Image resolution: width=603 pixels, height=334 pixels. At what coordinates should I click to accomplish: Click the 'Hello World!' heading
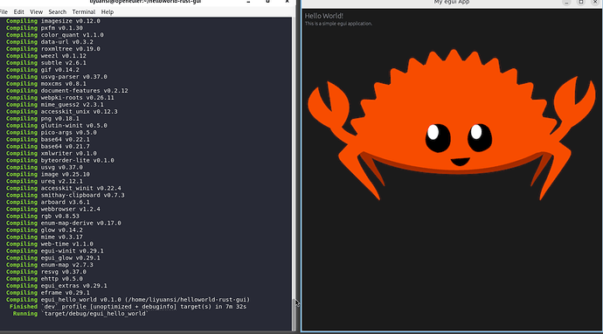point(324,16)
